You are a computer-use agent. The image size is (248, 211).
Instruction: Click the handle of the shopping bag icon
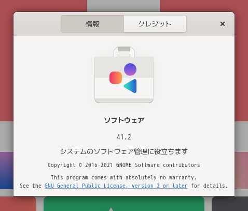(124, 51)
